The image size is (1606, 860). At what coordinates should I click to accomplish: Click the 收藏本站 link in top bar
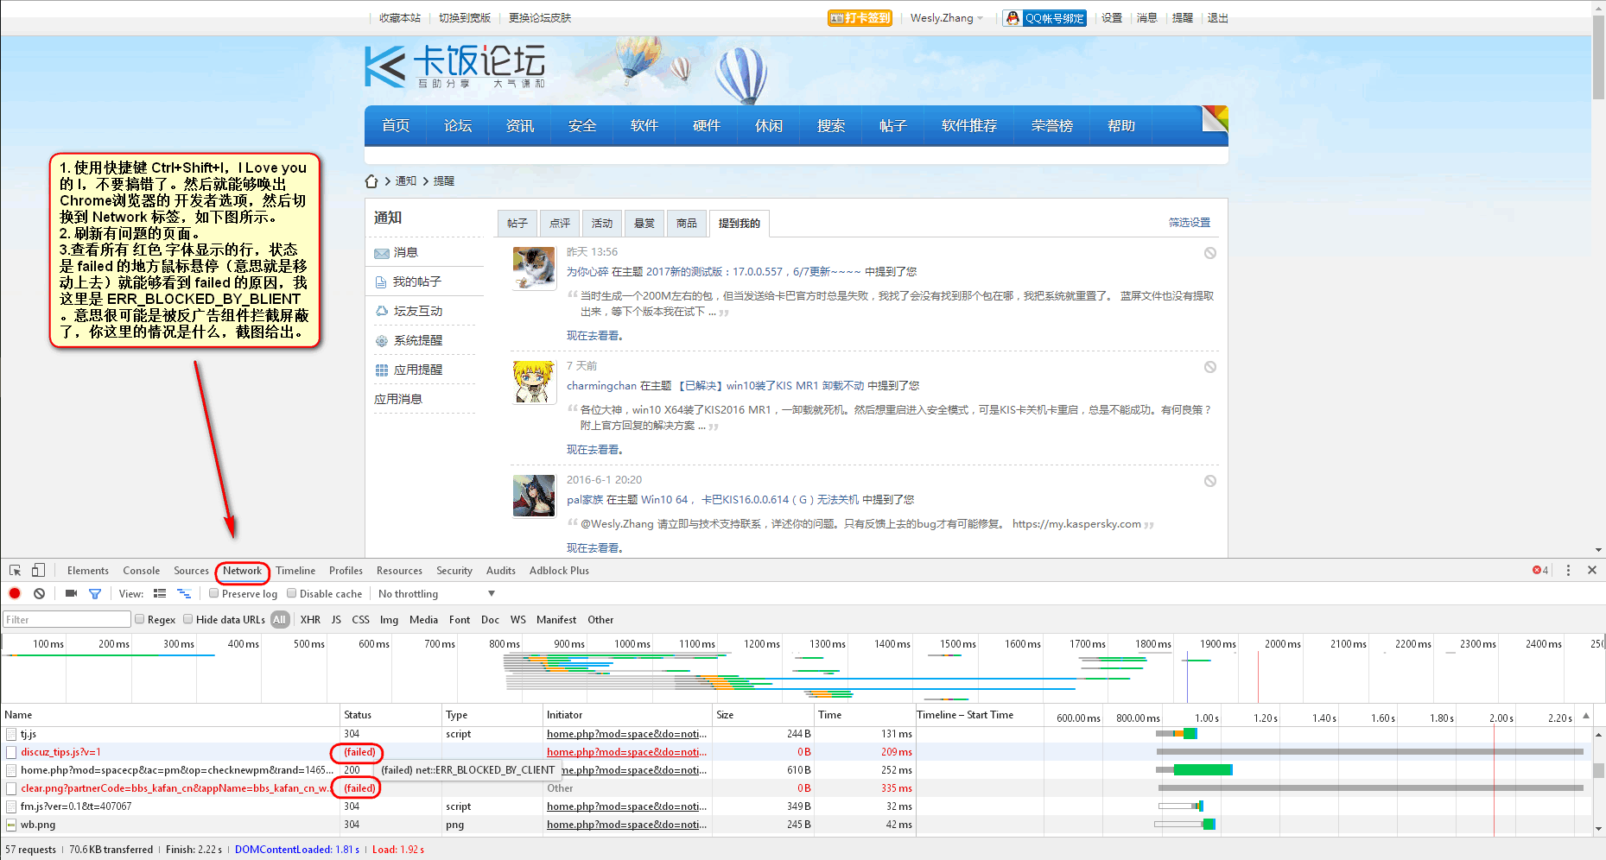pyautogui.click(x=400, y=18)
